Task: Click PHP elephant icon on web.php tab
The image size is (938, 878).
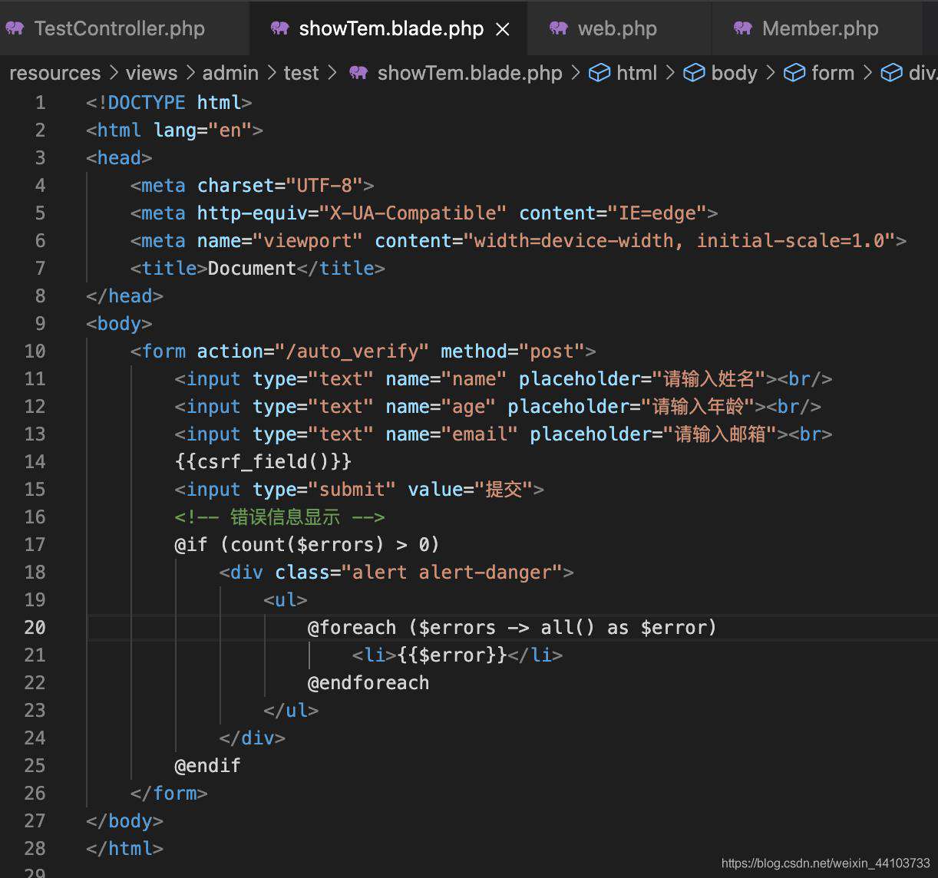Action: [559, 28]
